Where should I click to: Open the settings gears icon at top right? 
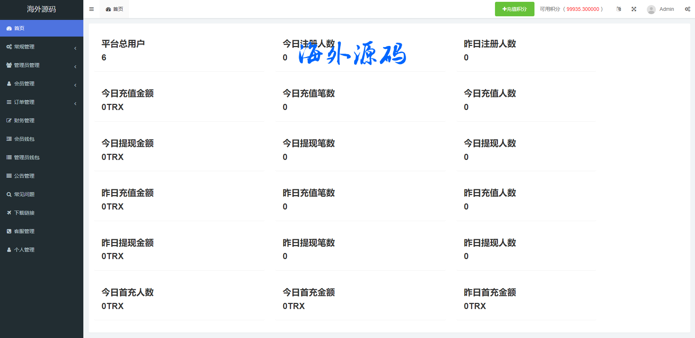[687, 9]
